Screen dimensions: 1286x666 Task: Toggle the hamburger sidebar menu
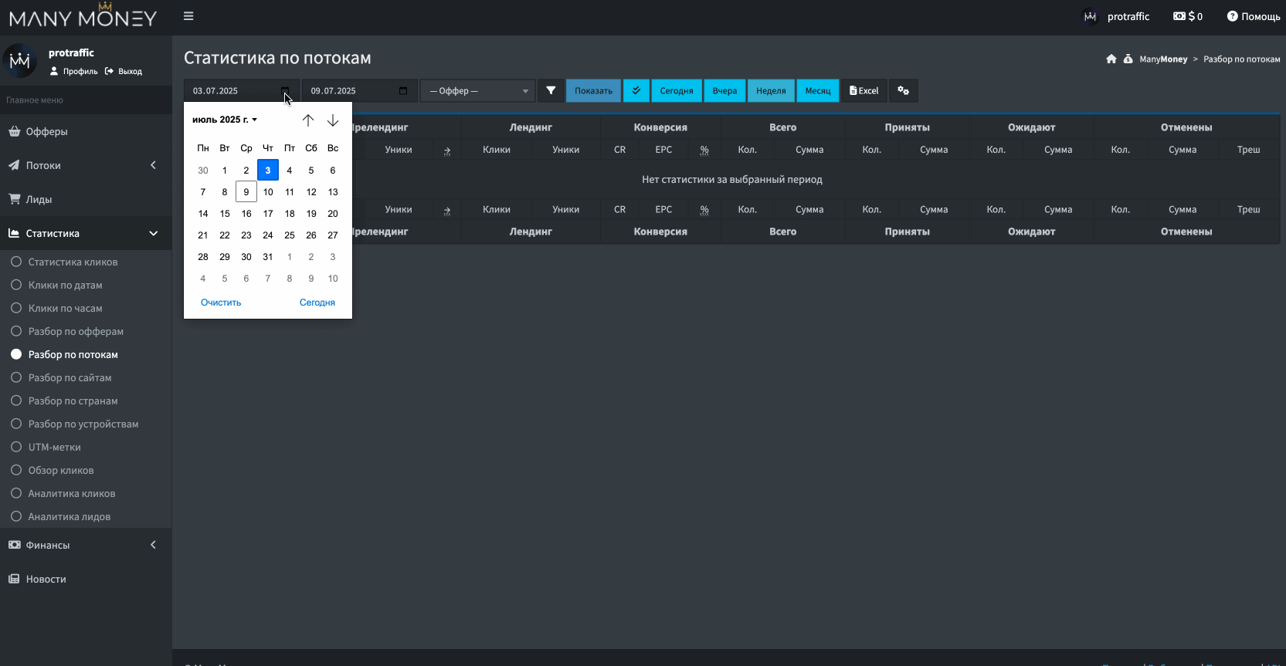[188, 16]
